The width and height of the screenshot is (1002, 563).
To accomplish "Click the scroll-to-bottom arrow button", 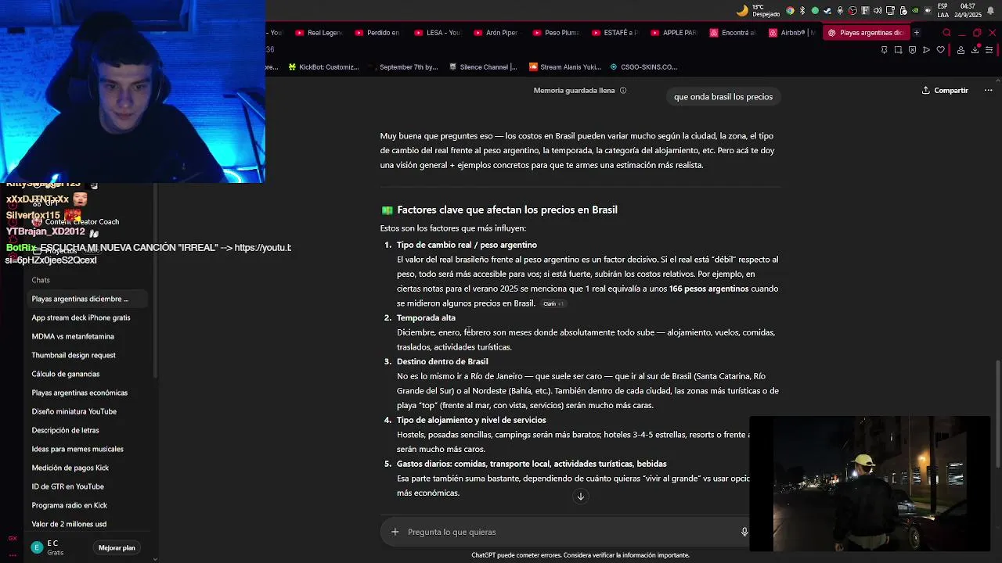I will [x=581, y=497].
